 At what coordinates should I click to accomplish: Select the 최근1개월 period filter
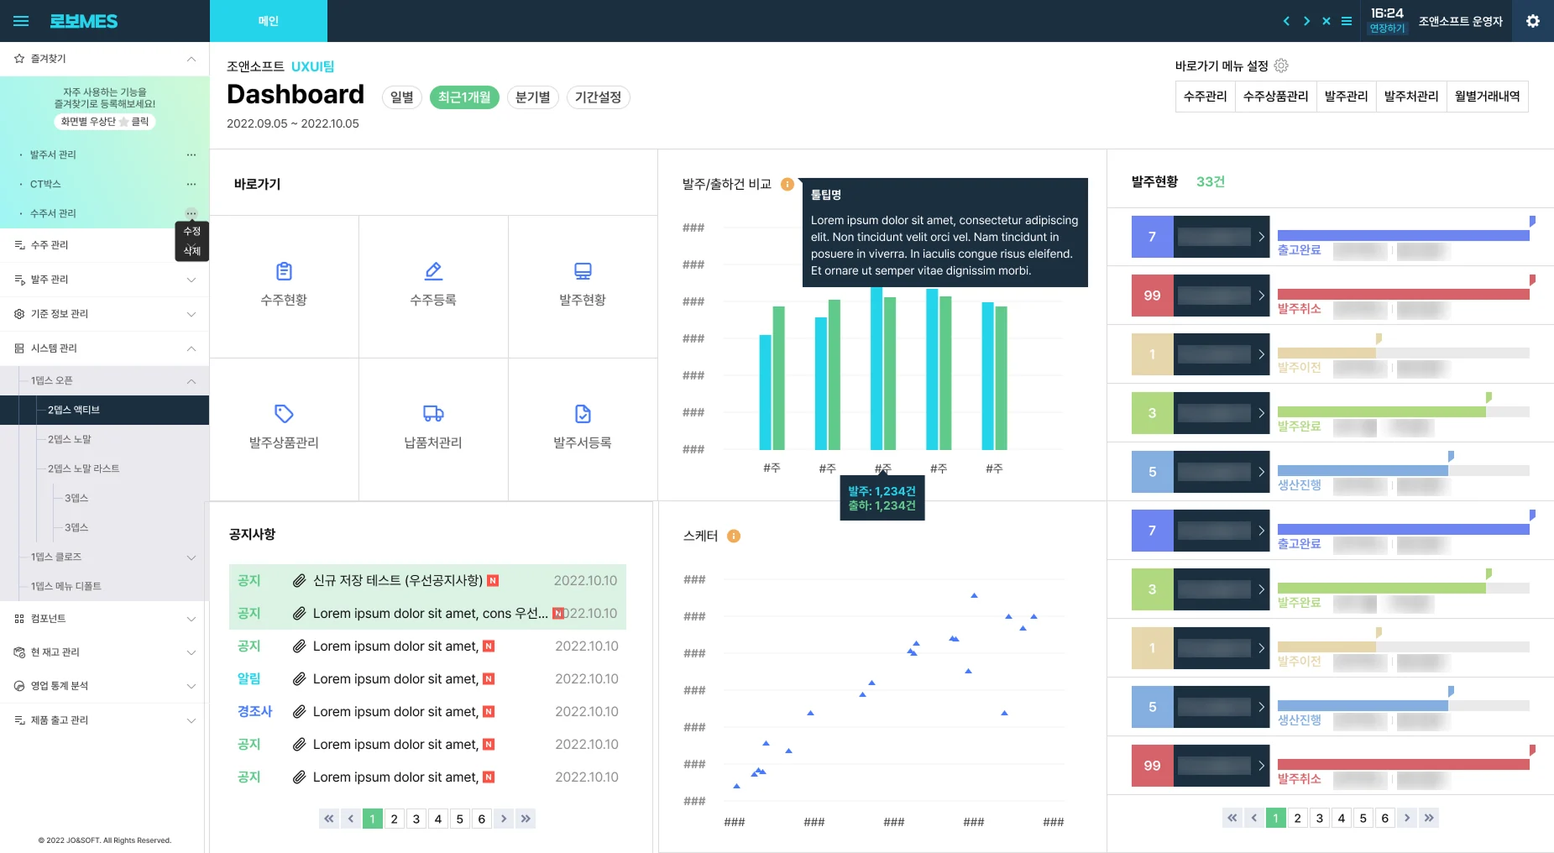coord(464,97)
